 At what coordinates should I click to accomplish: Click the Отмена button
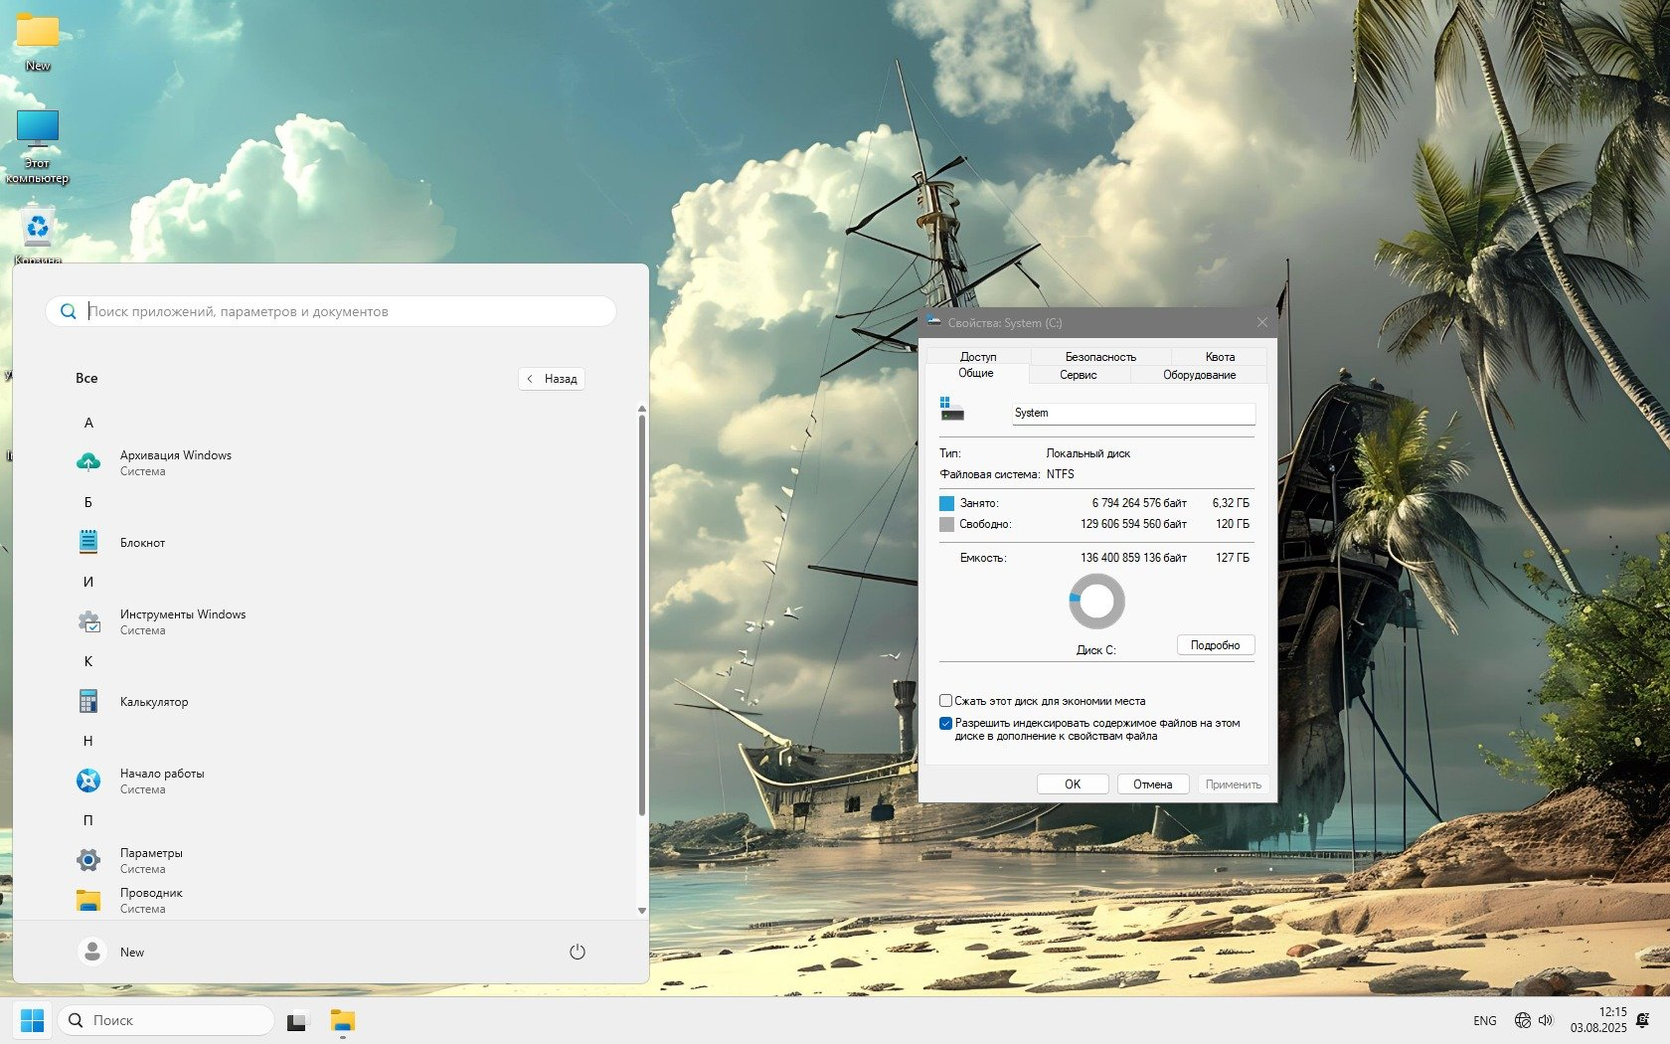click(1152, 784)
